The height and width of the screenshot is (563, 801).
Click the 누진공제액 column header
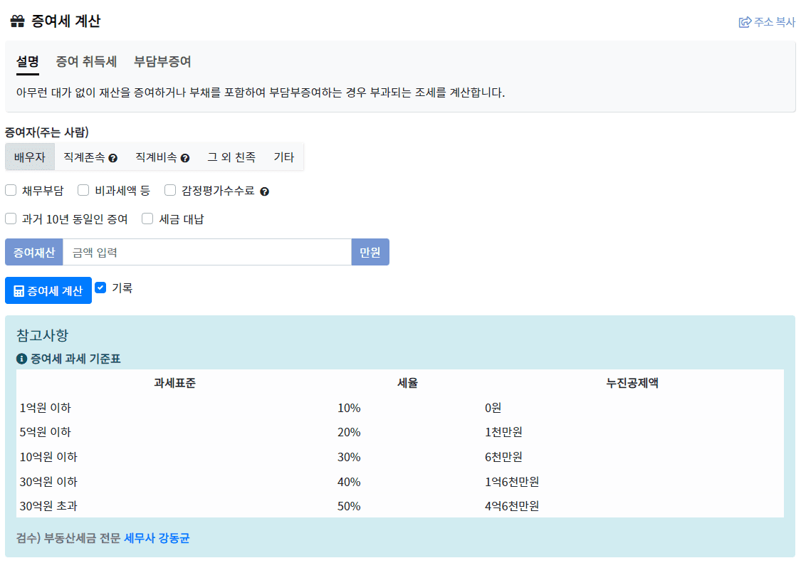632,383
